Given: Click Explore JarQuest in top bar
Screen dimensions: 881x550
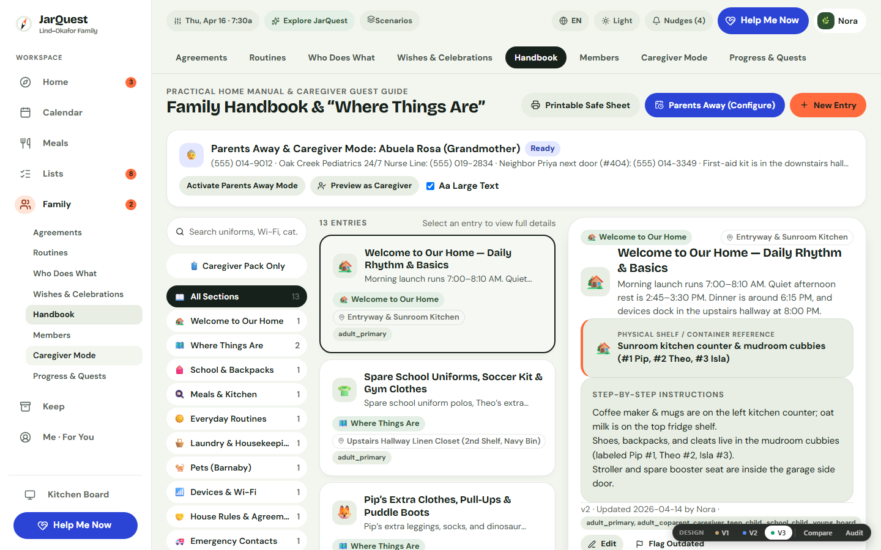Looking at the screenshot, I should coord(310,21).
